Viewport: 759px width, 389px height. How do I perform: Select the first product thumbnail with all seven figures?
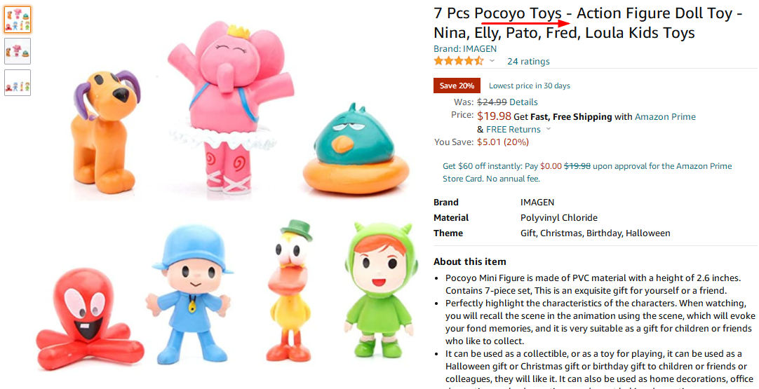point(18,20)
